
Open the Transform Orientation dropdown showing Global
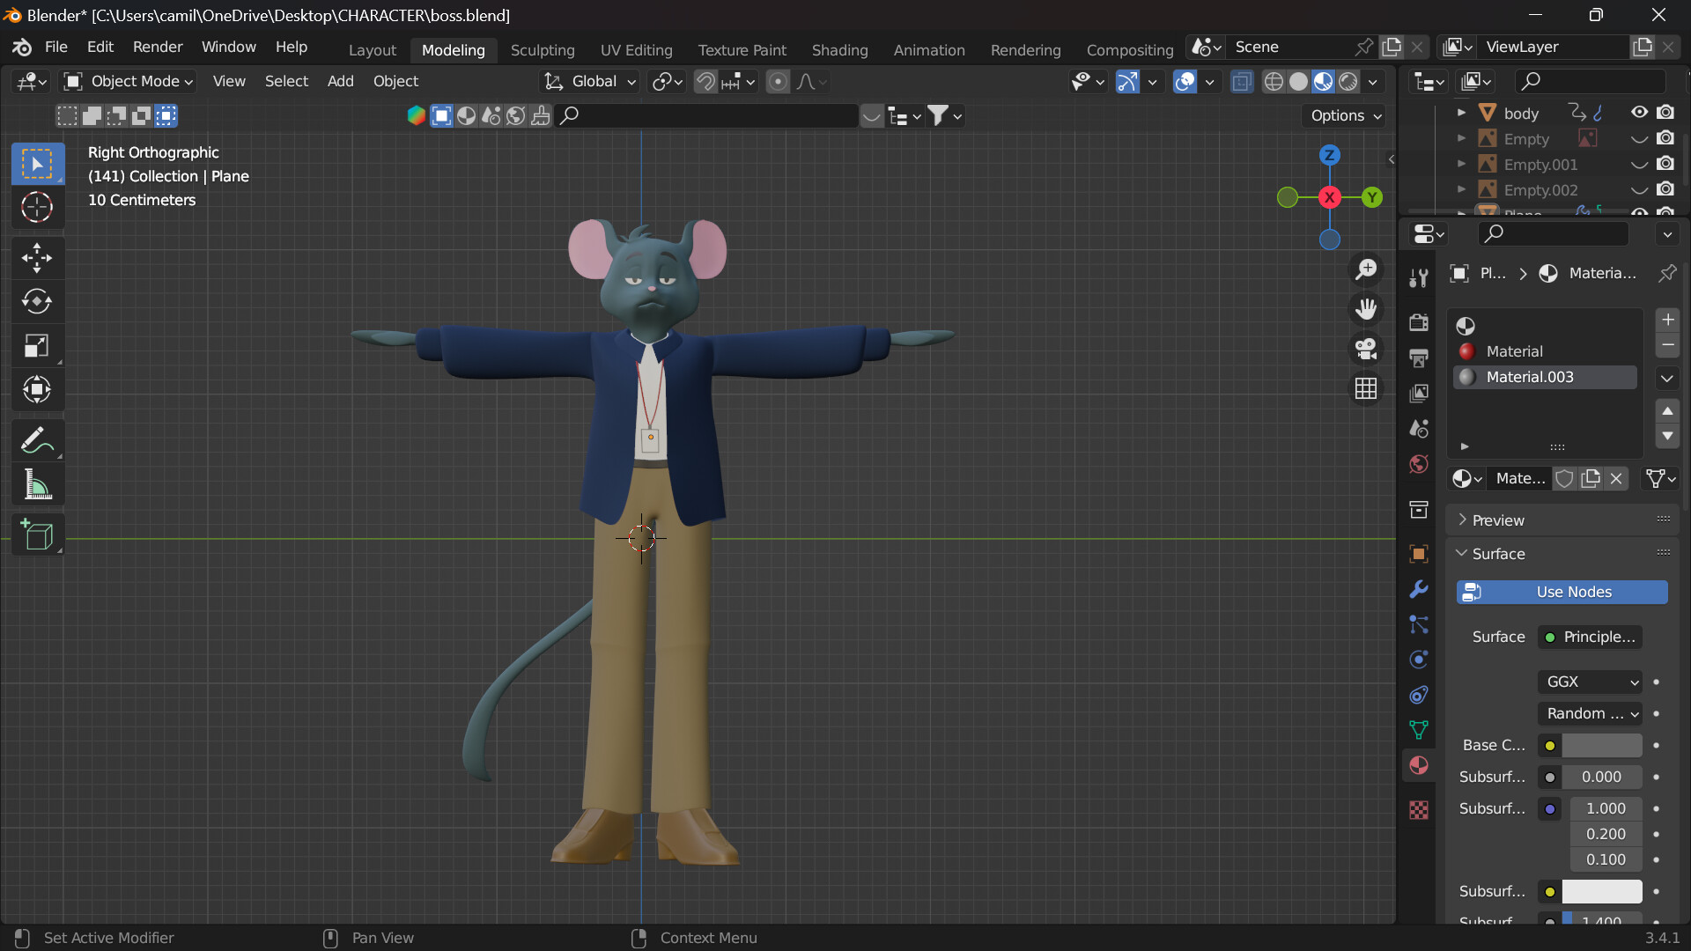tap(588, 81)
